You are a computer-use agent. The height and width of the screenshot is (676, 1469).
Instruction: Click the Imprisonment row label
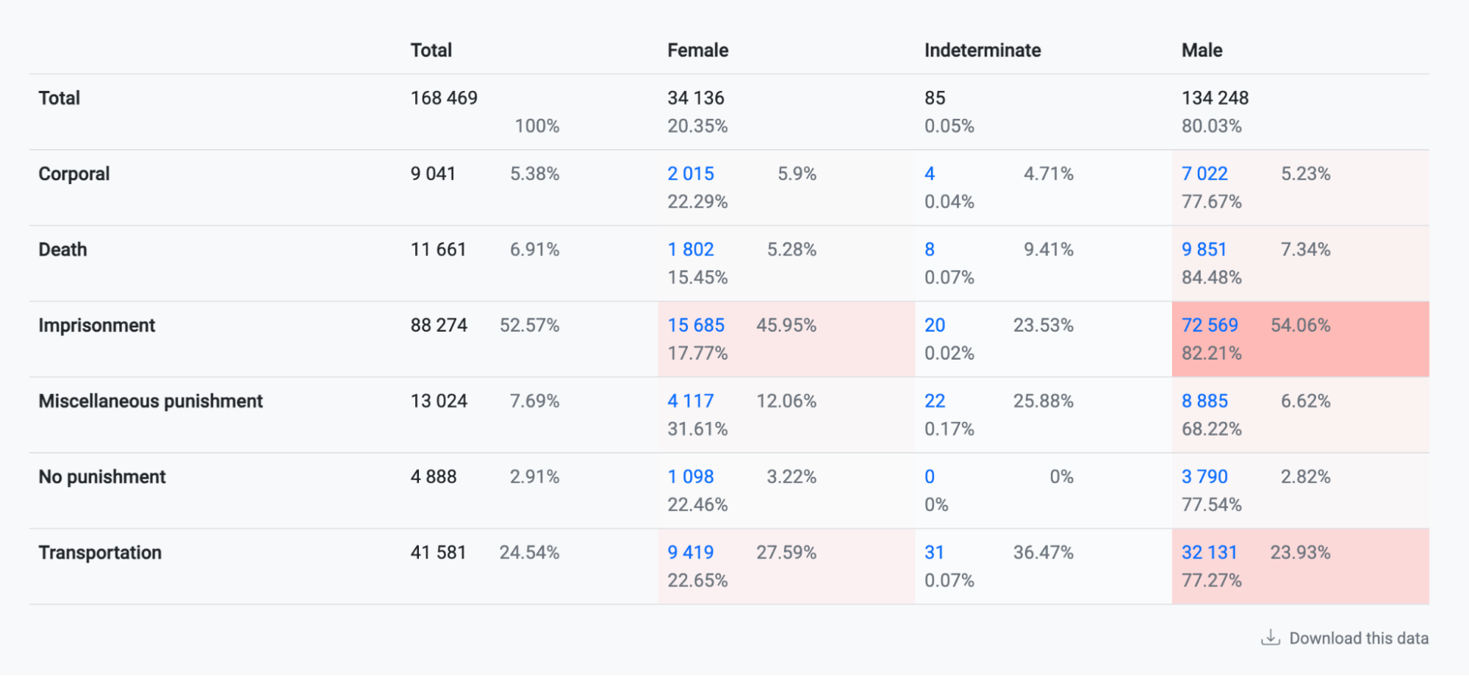point(96,325)
